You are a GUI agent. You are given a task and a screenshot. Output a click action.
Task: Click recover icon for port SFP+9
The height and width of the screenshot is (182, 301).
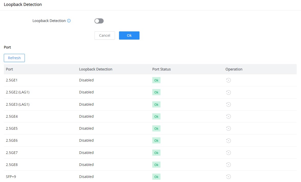coord(228,177)
